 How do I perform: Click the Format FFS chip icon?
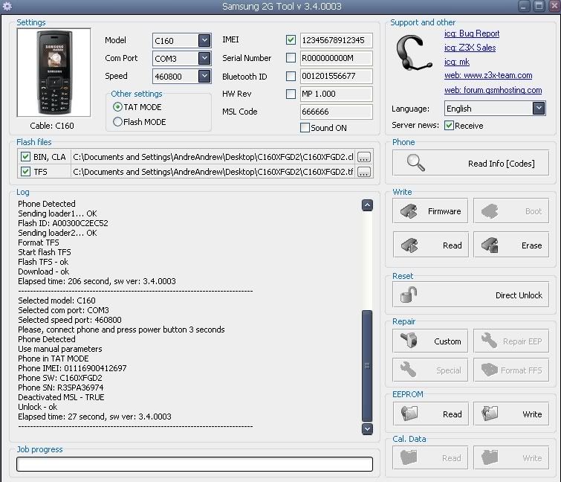coord(489,370)
